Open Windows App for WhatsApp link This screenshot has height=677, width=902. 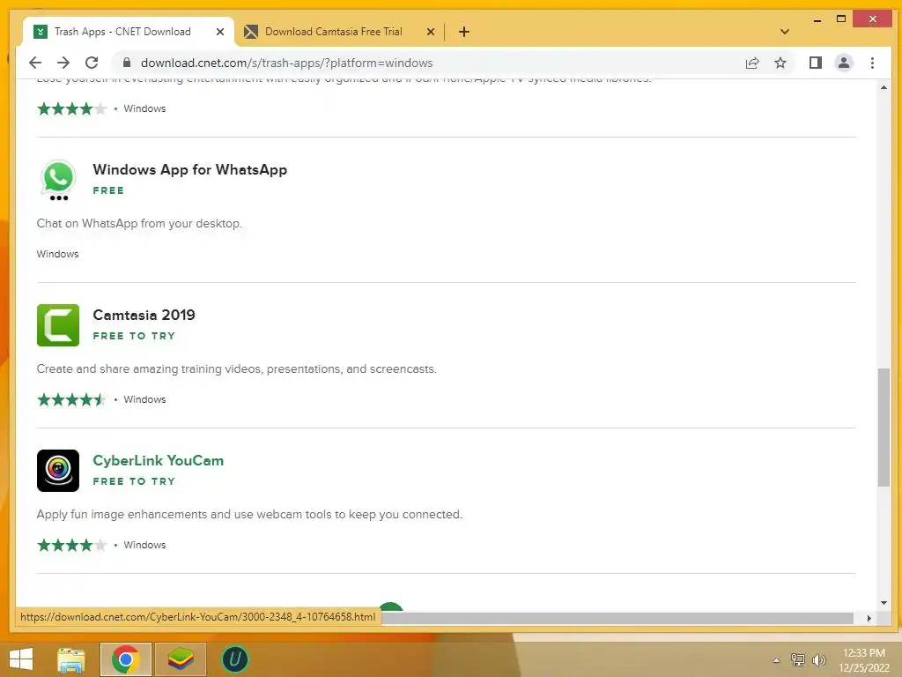pyautogui.click(x=190, y=170)
